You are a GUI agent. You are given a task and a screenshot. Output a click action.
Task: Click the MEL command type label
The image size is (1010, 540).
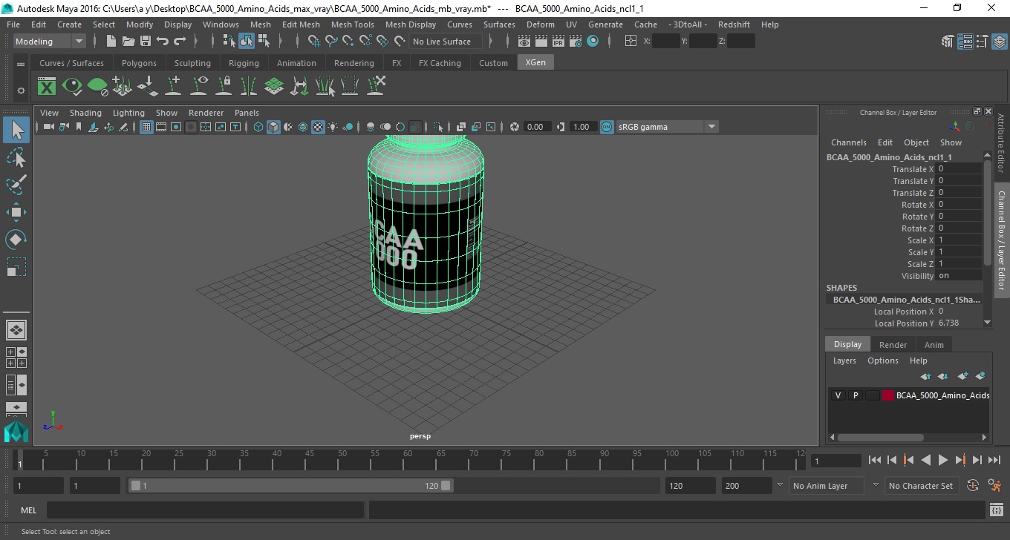(x=28, y=510)
